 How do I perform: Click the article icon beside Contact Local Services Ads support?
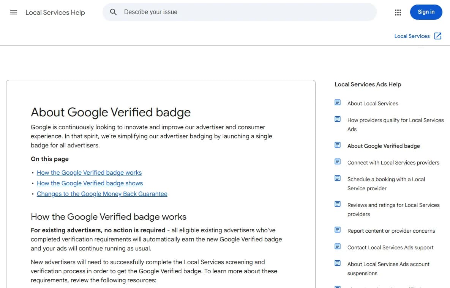pos(338,246)
